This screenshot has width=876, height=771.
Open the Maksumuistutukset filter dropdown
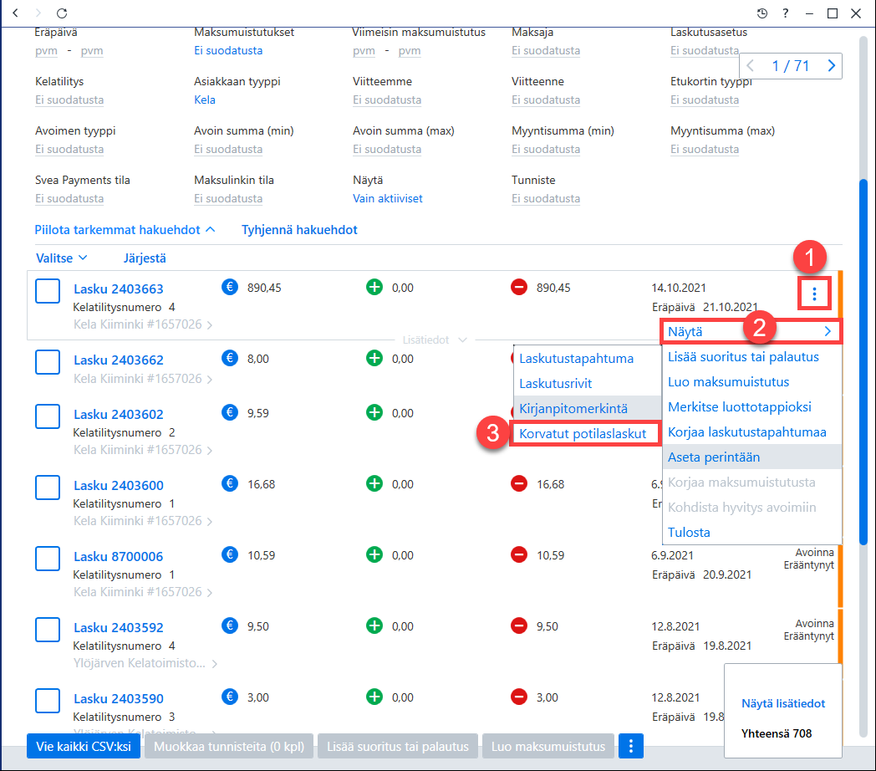pos(228,50)
